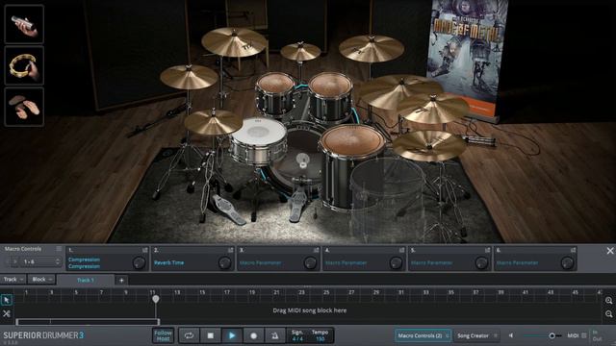Click the hi-hat cymbal
Image resolution: width=616 pixels, height=346 pixels.
click(213, 122)
